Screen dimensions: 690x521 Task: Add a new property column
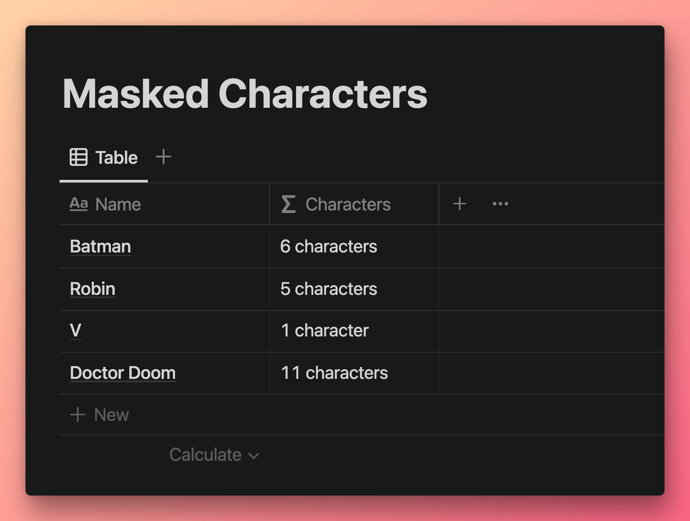(x=460, y=204)
